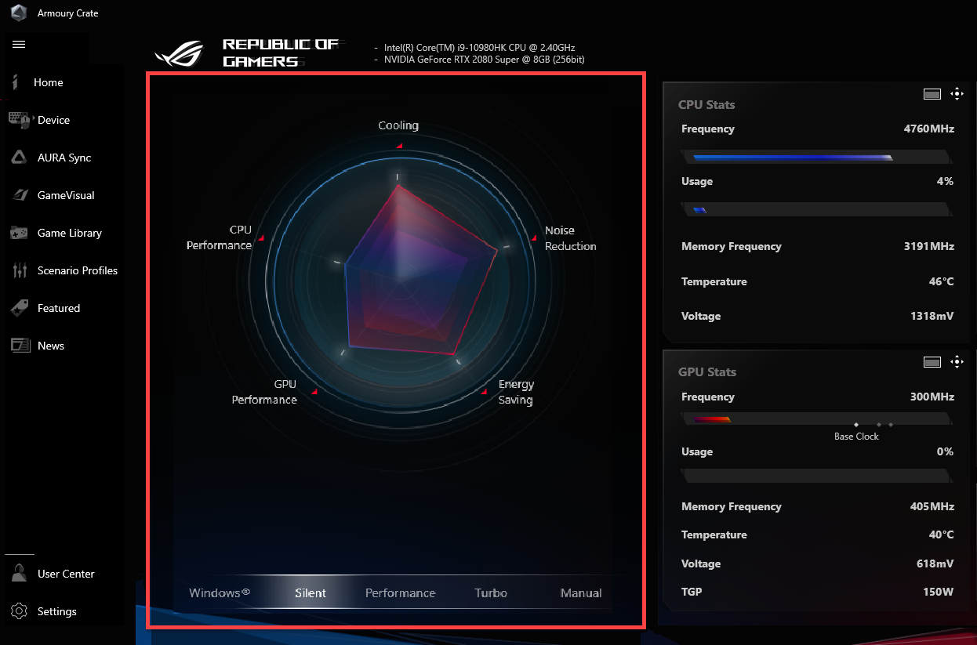The height and width of the screenshot is (645, 977).
Task: Click the CPU Performance radar label
Action: click(x=219, y=237)
